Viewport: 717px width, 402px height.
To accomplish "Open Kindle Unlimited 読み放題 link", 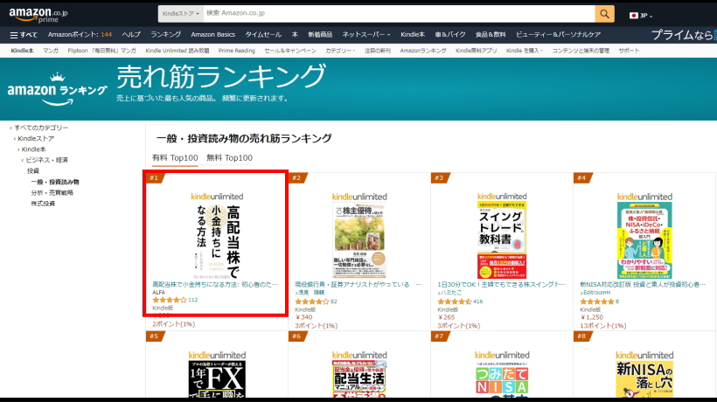I will click(x=177, y=51).
